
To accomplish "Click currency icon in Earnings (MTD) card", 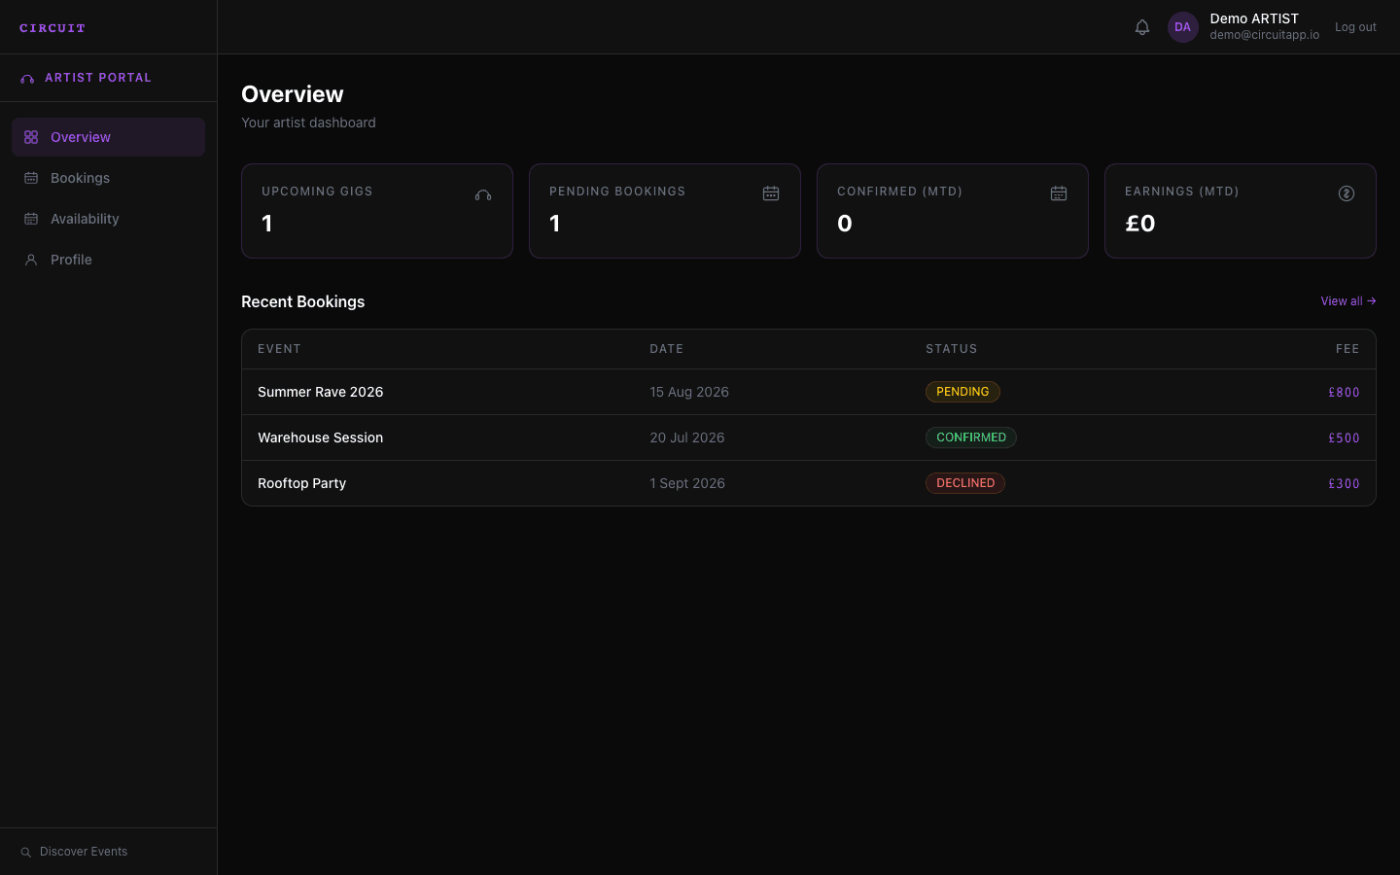I will point(1347,193).
